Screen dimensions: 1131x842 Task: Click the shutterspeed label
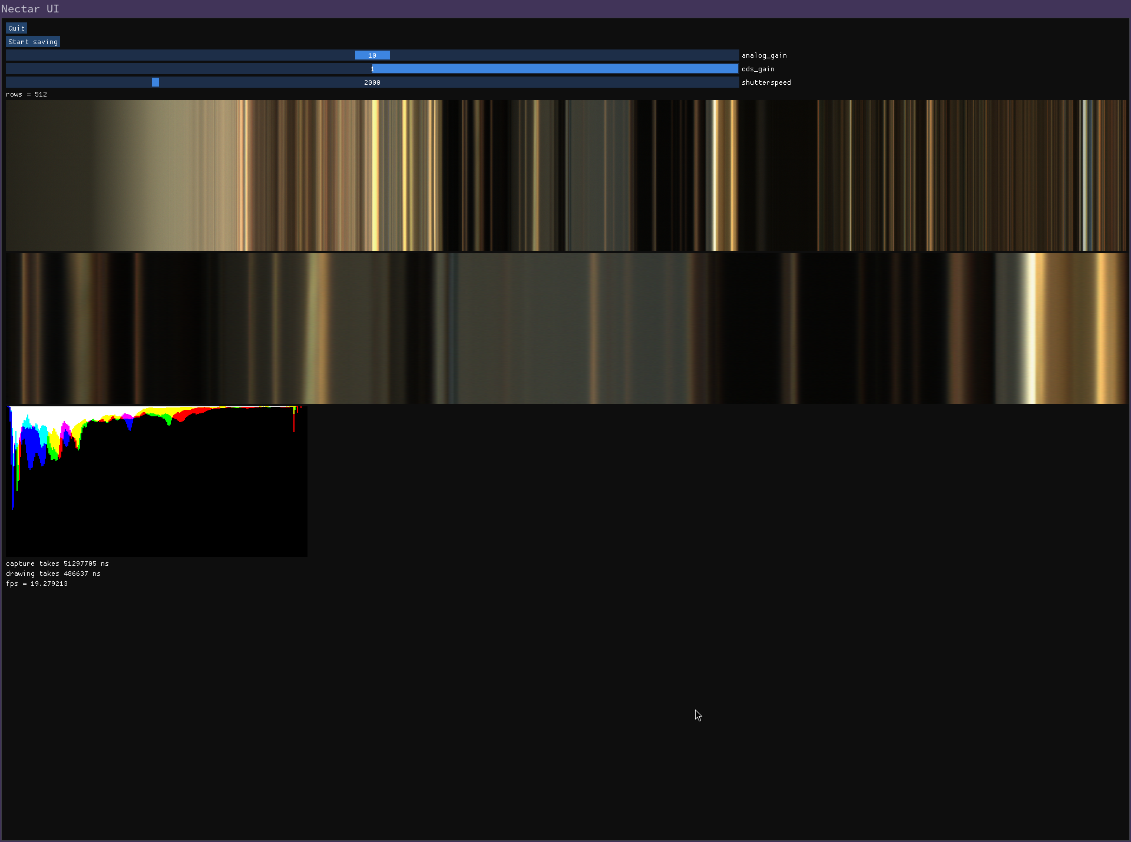[766, 82]
